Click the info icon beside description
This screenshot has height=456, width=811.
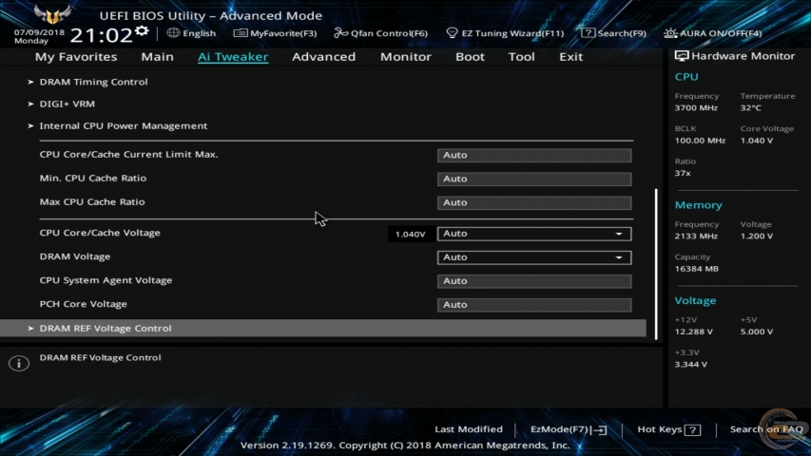point(19,363)
